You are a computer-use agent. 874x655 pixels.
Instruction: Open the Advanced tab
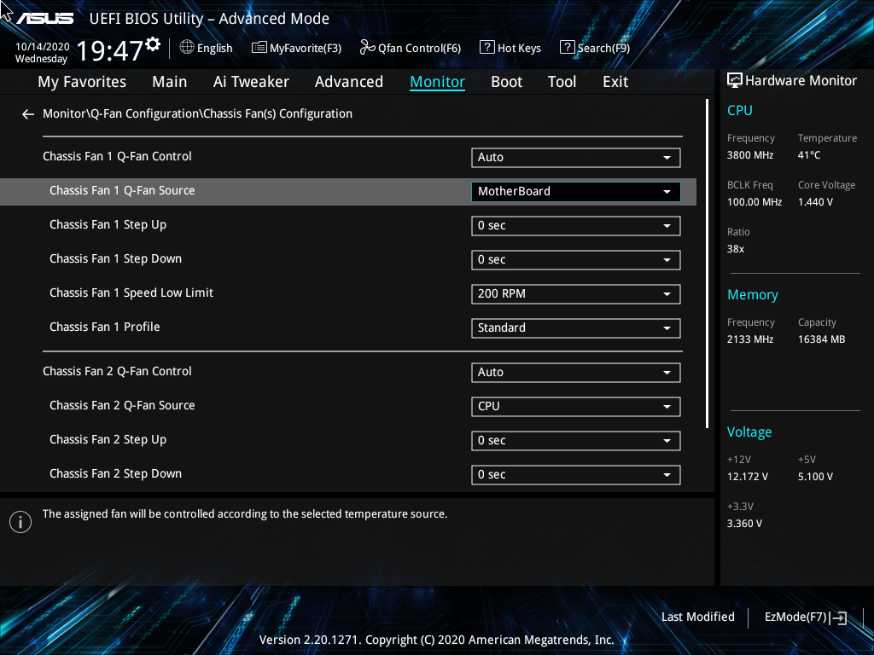pos(349,82)
